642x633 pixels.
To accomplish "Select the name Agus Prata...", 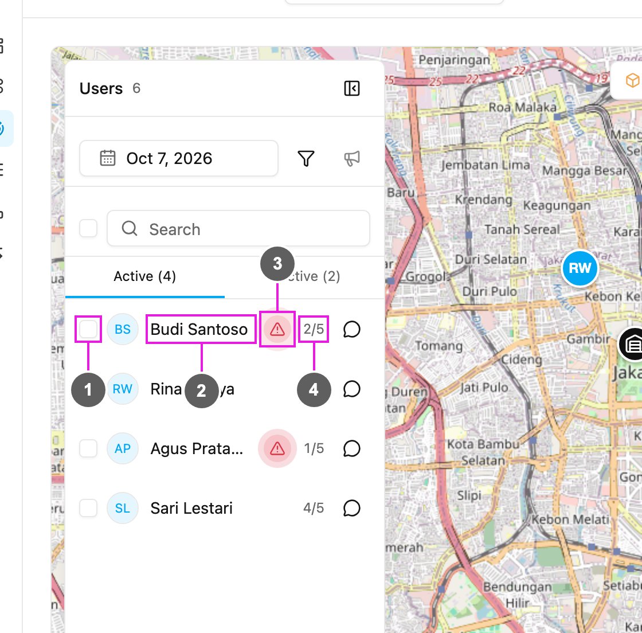I will pos(197,449).
